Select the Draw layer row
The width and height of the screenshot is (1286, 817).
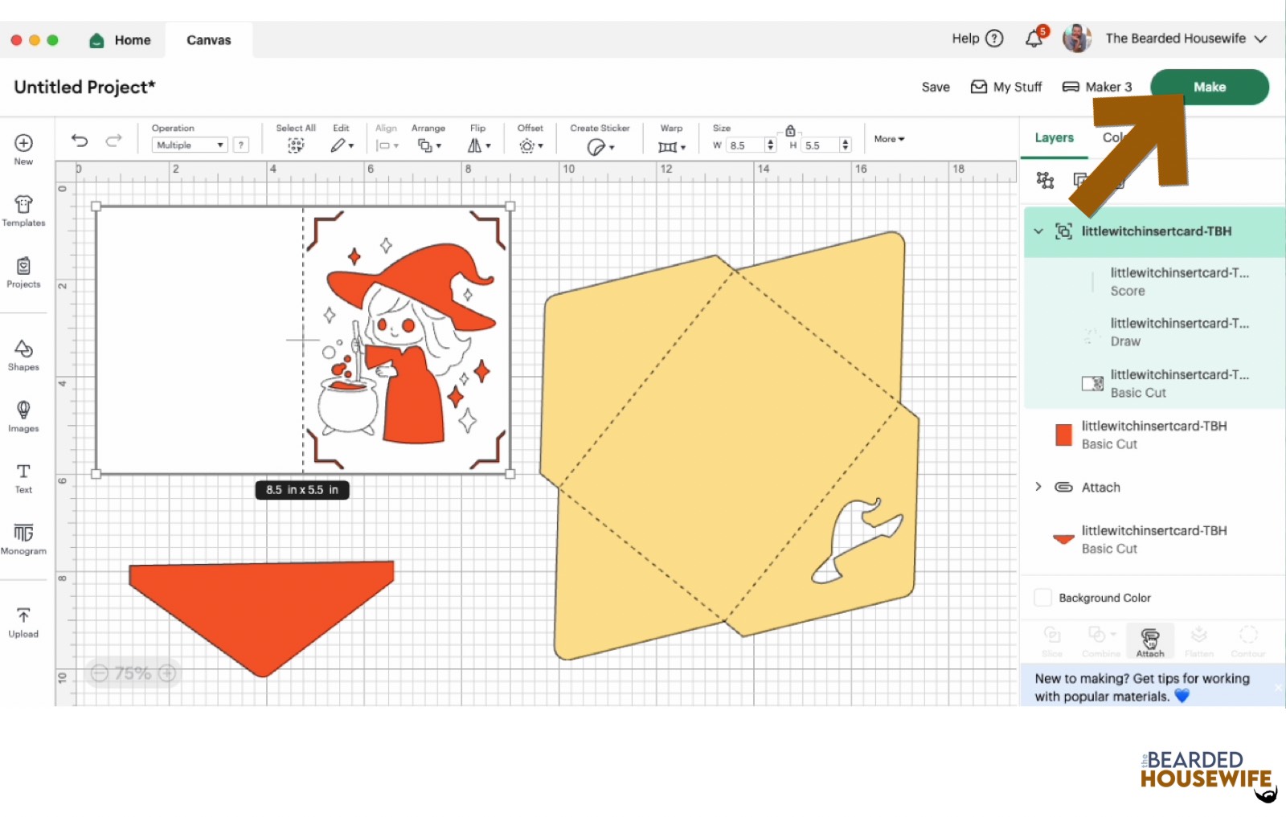(x=1154, y=332)
